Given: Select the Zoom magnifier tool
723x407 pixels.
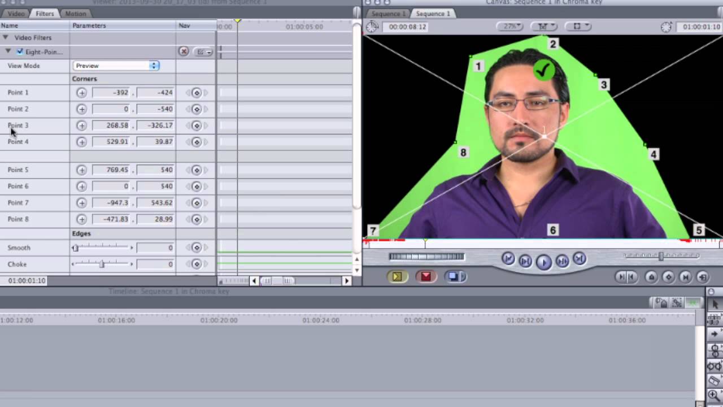Looking at the screenshot, I should pyautogui.click(x=715, y=396).
